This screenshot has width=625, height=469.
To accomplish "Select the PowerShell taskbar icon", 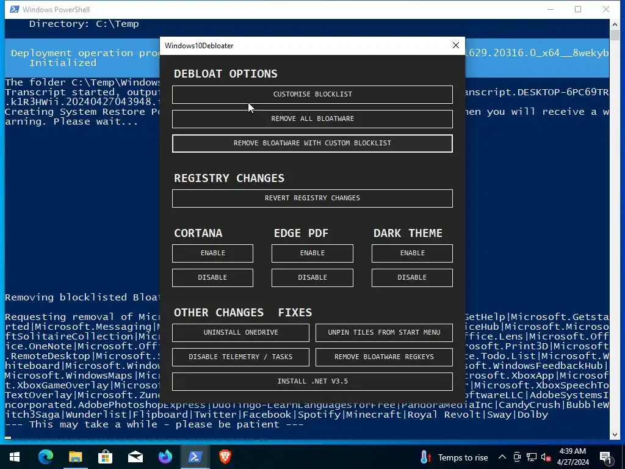I will pyautogui.click(x=195, y=457).
